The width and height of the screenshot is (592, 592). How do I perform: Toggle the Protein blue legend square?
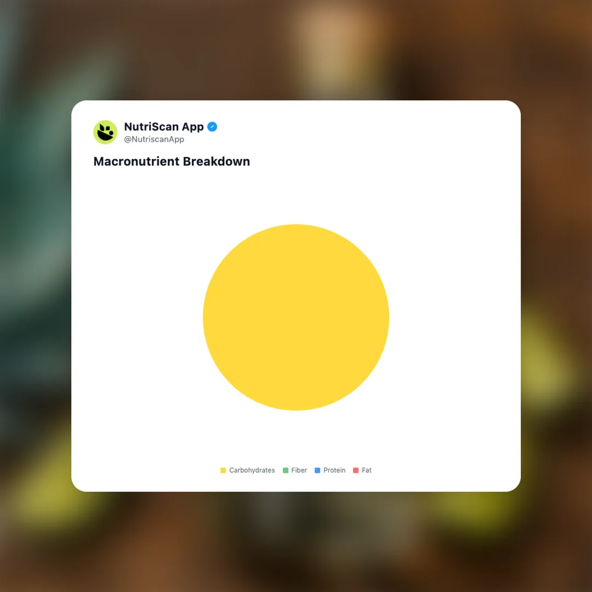(x=317, y=470)
